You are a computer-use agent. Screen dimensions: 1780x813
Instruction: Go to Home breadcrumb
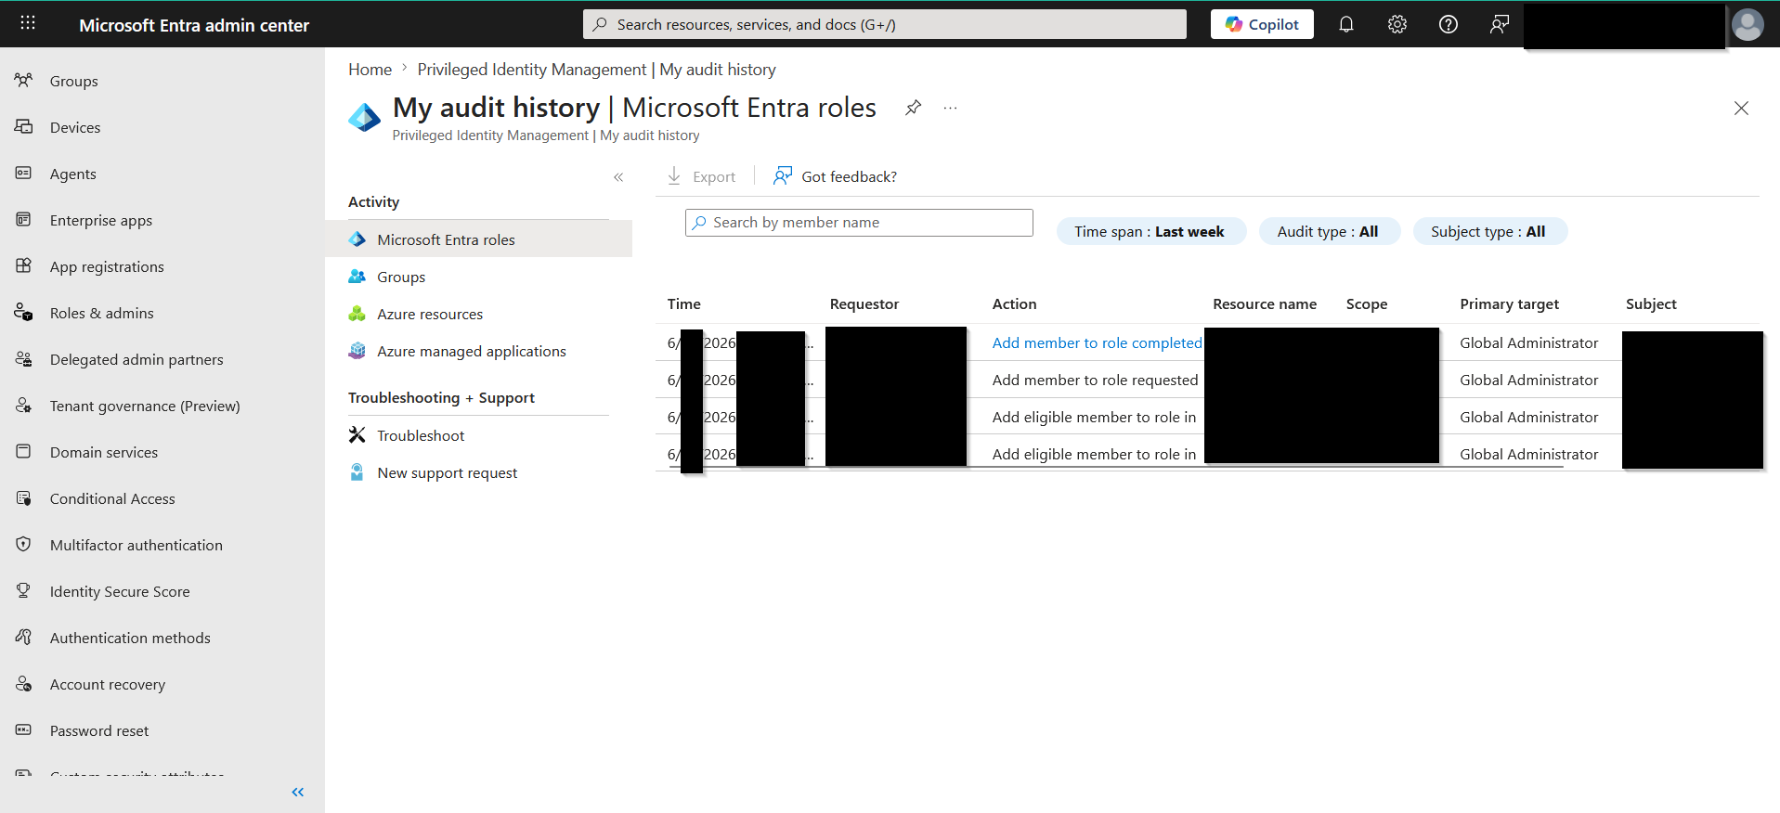click(x=370, y=70)
